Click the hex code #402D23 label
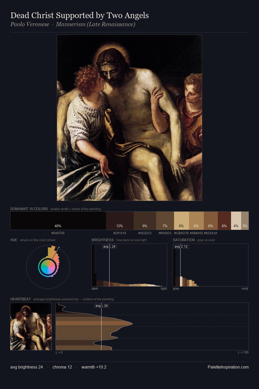This screenshot has height=389, width=259. 145,233
